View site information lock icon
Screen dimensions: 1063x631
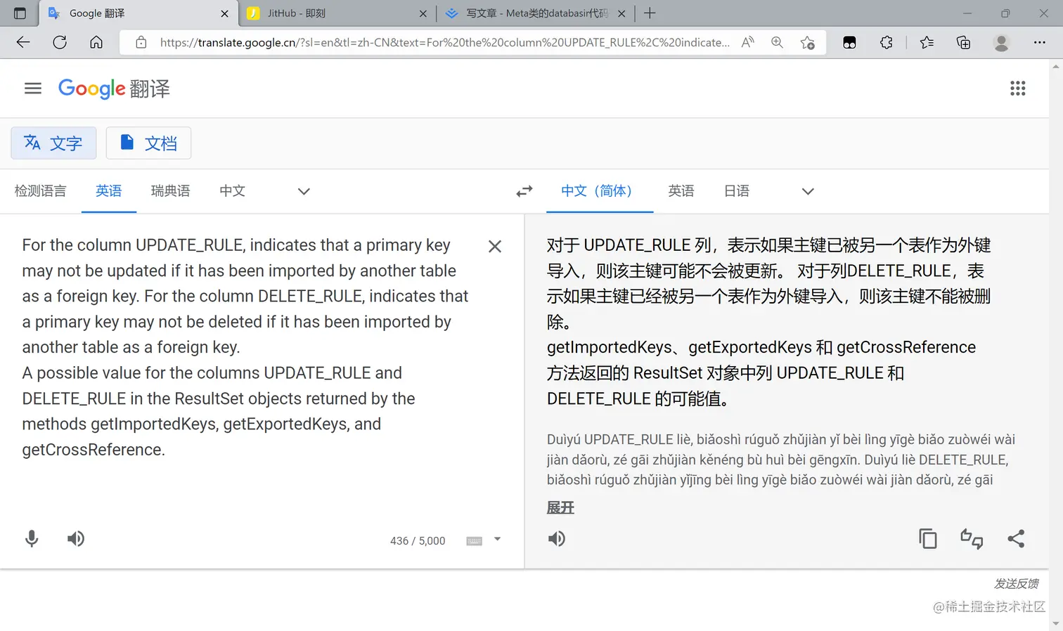pos(141,42)
